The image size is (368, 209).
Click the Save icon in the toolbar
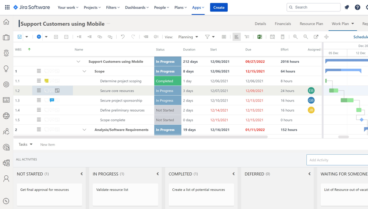point(19,37)
